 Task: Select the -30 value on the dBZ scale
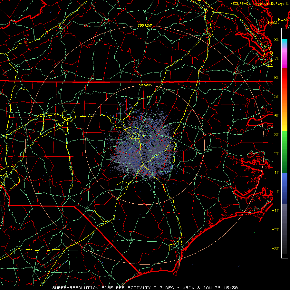point(275,249)
